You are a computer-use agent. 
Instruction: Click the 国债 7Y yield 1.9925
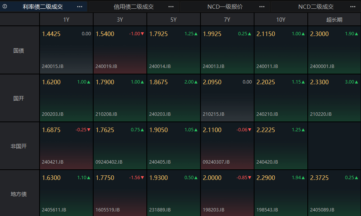click(x=212, y=34)
